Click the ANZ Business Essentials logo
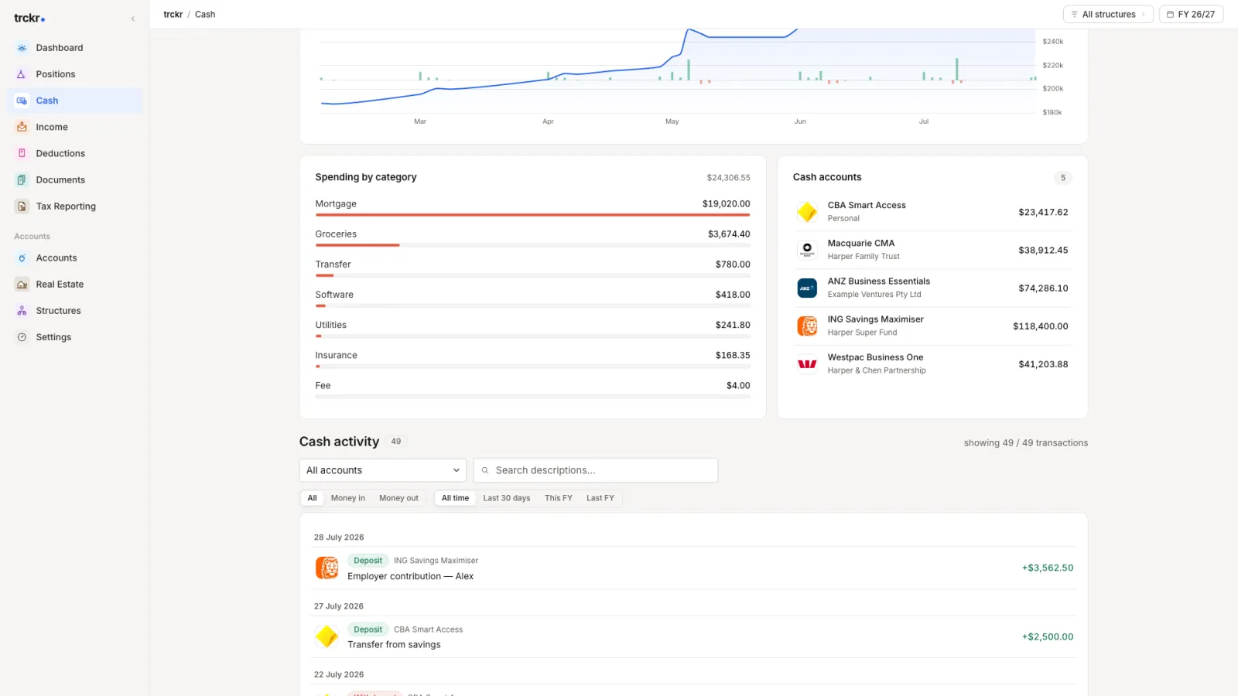The width and height of the screenshot is (1238, 696). coord(807,288)
